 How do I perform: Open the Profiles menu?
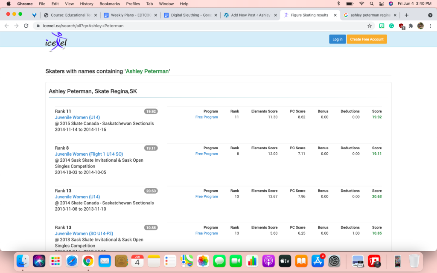[133, 3]
